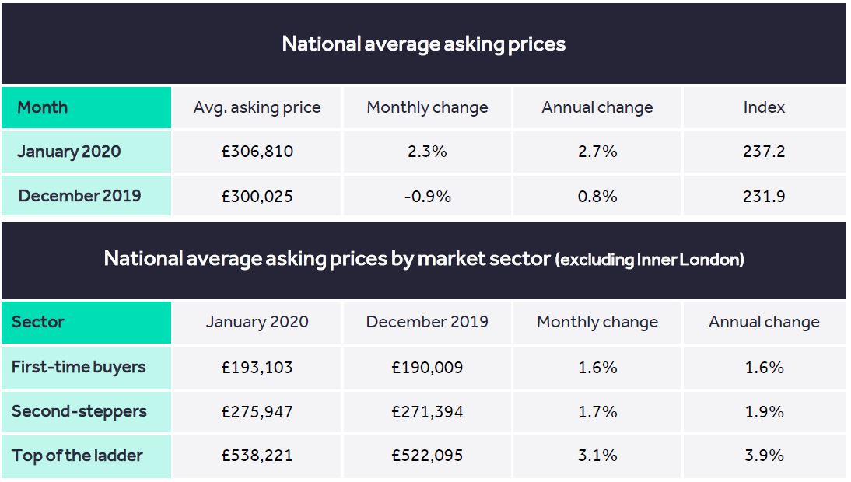851x482 pixels.
Task: Select the £538,221 top of ladder price
Action: click(x=257, y=456)
